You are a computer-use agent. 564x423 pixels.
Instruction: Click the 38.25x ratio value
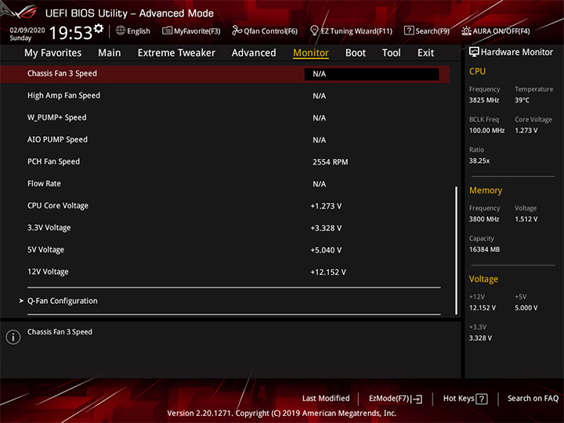[x=479, y=161]
